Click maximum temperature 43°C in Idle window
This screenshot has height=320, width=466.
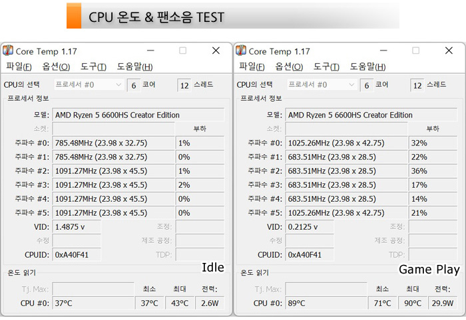pyautogui.click(x=180, y=303)
